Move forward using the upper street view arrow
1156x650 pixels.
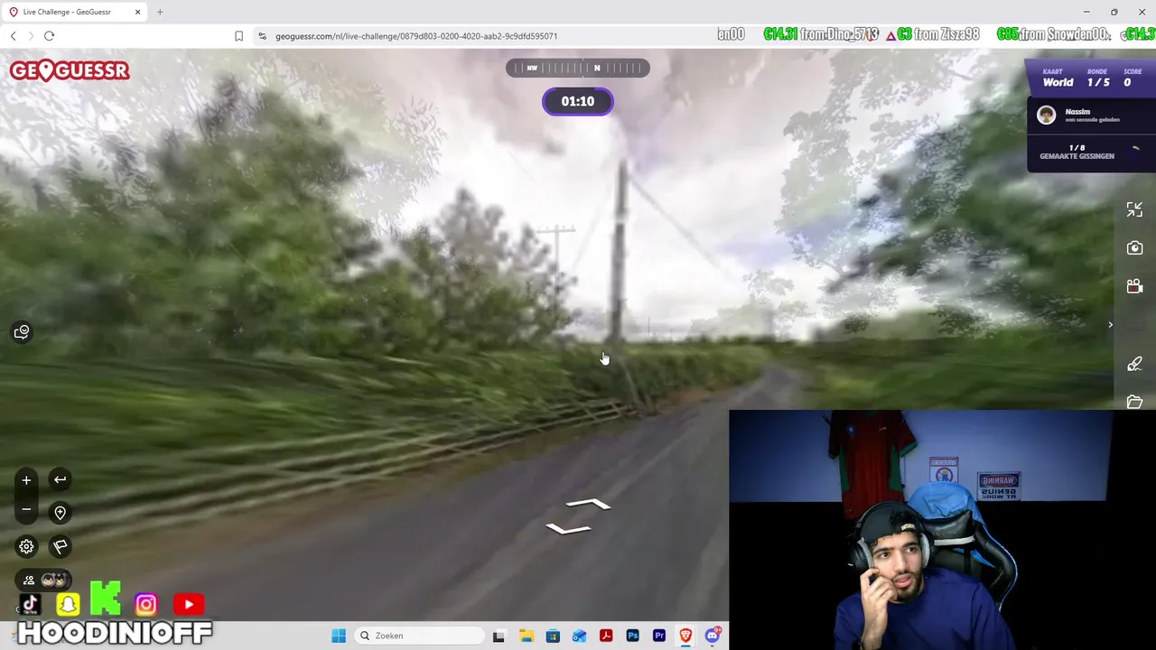589,504
